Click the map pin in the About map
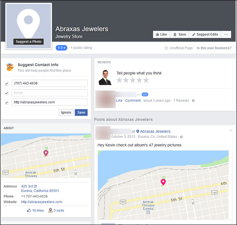 46,153
